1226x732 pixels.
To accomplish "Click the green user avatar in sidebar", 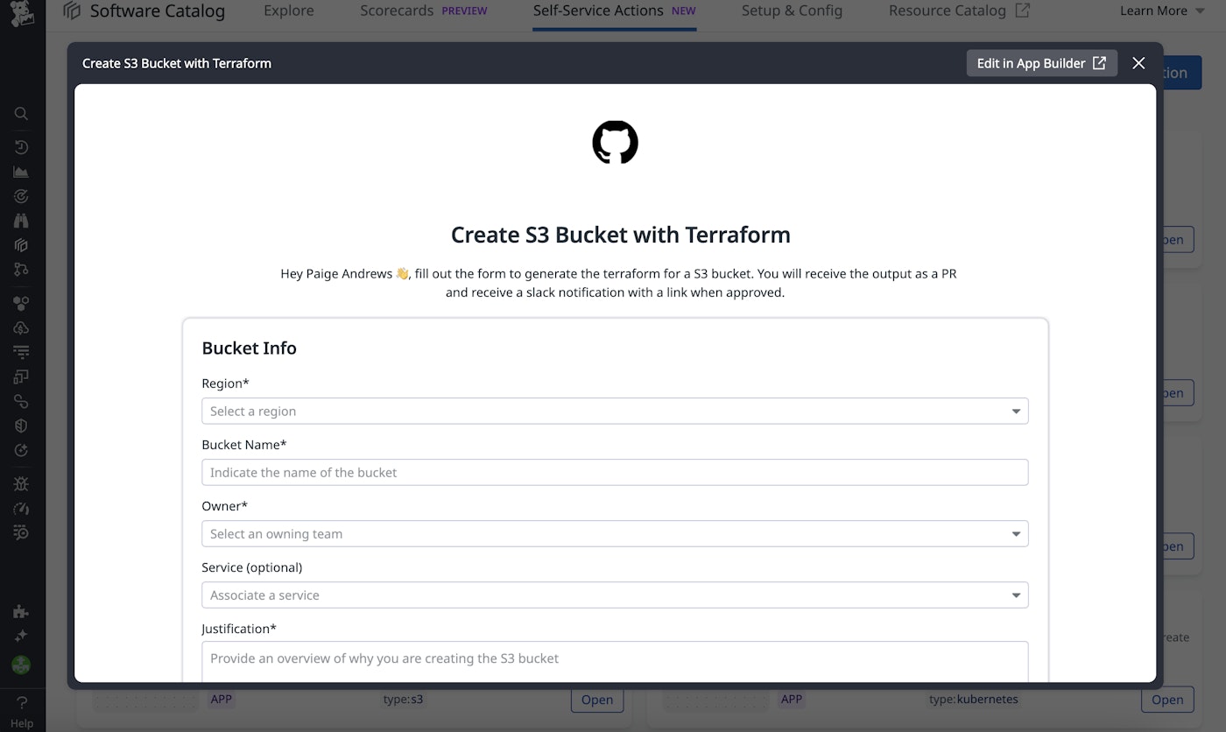I will pos(22,665).
